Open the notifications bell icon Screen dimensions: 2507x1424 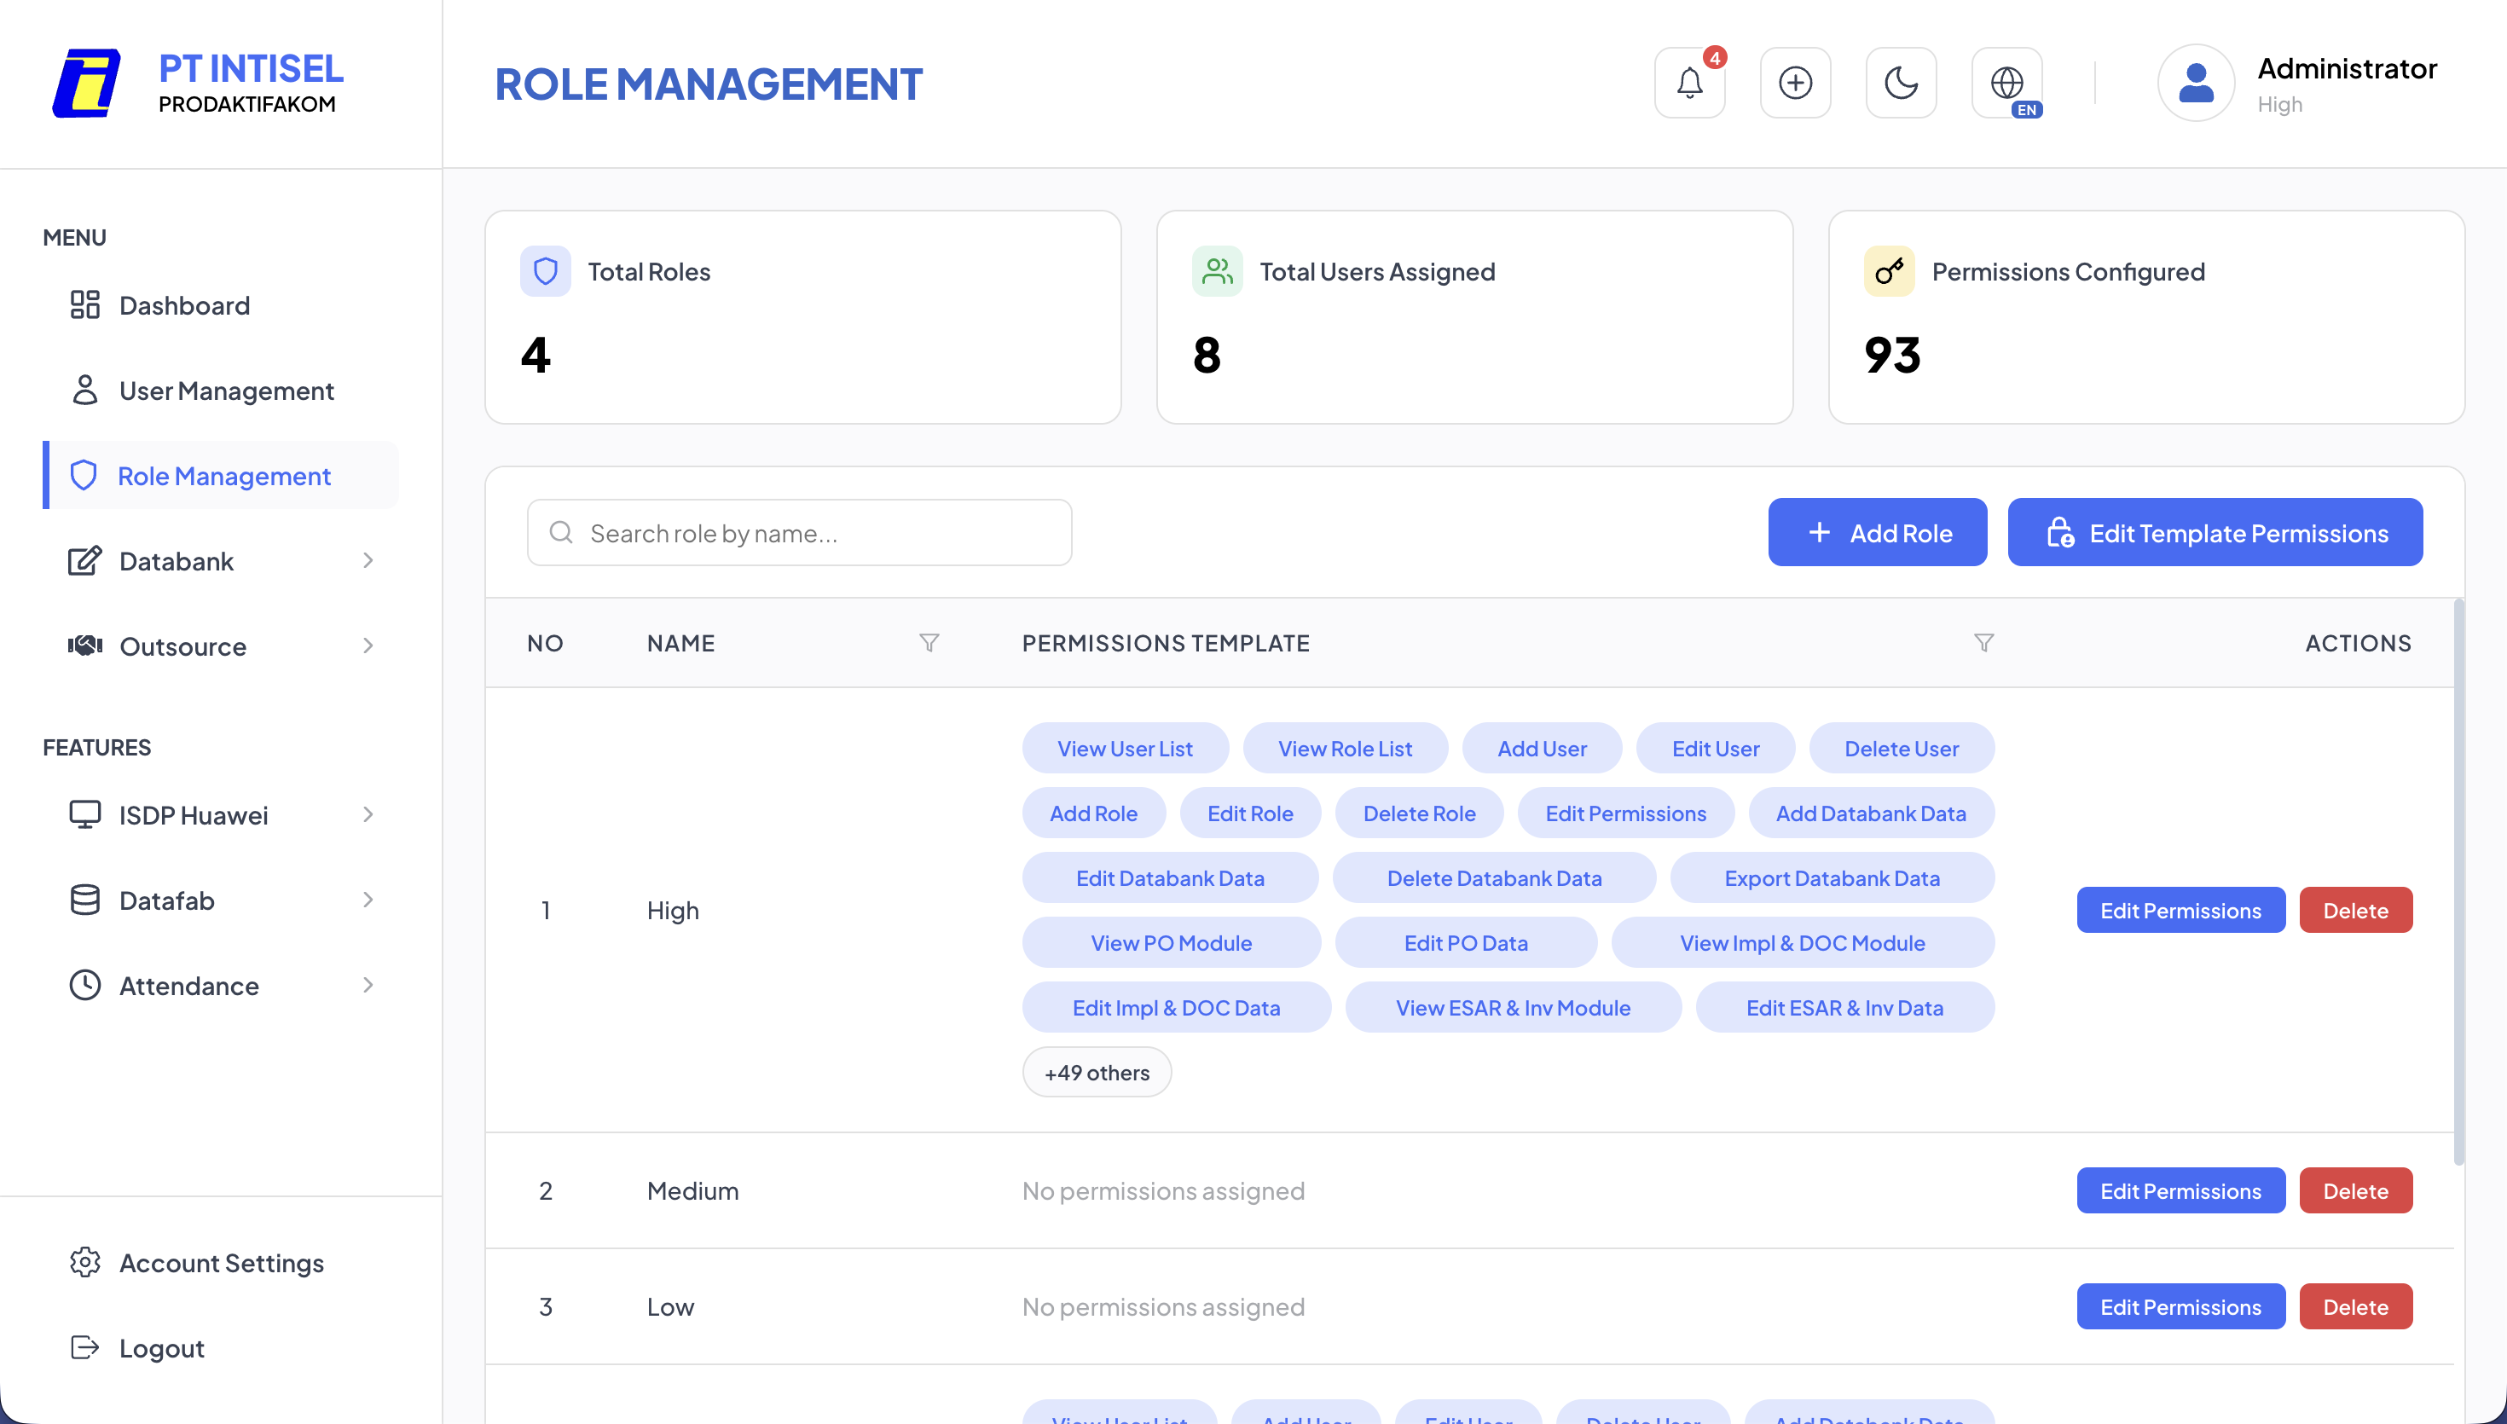click(1689, 83)
